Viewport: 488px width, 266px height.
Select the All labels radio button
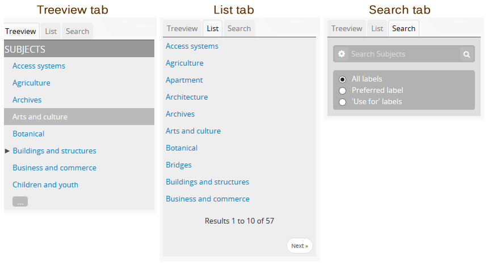342,79
